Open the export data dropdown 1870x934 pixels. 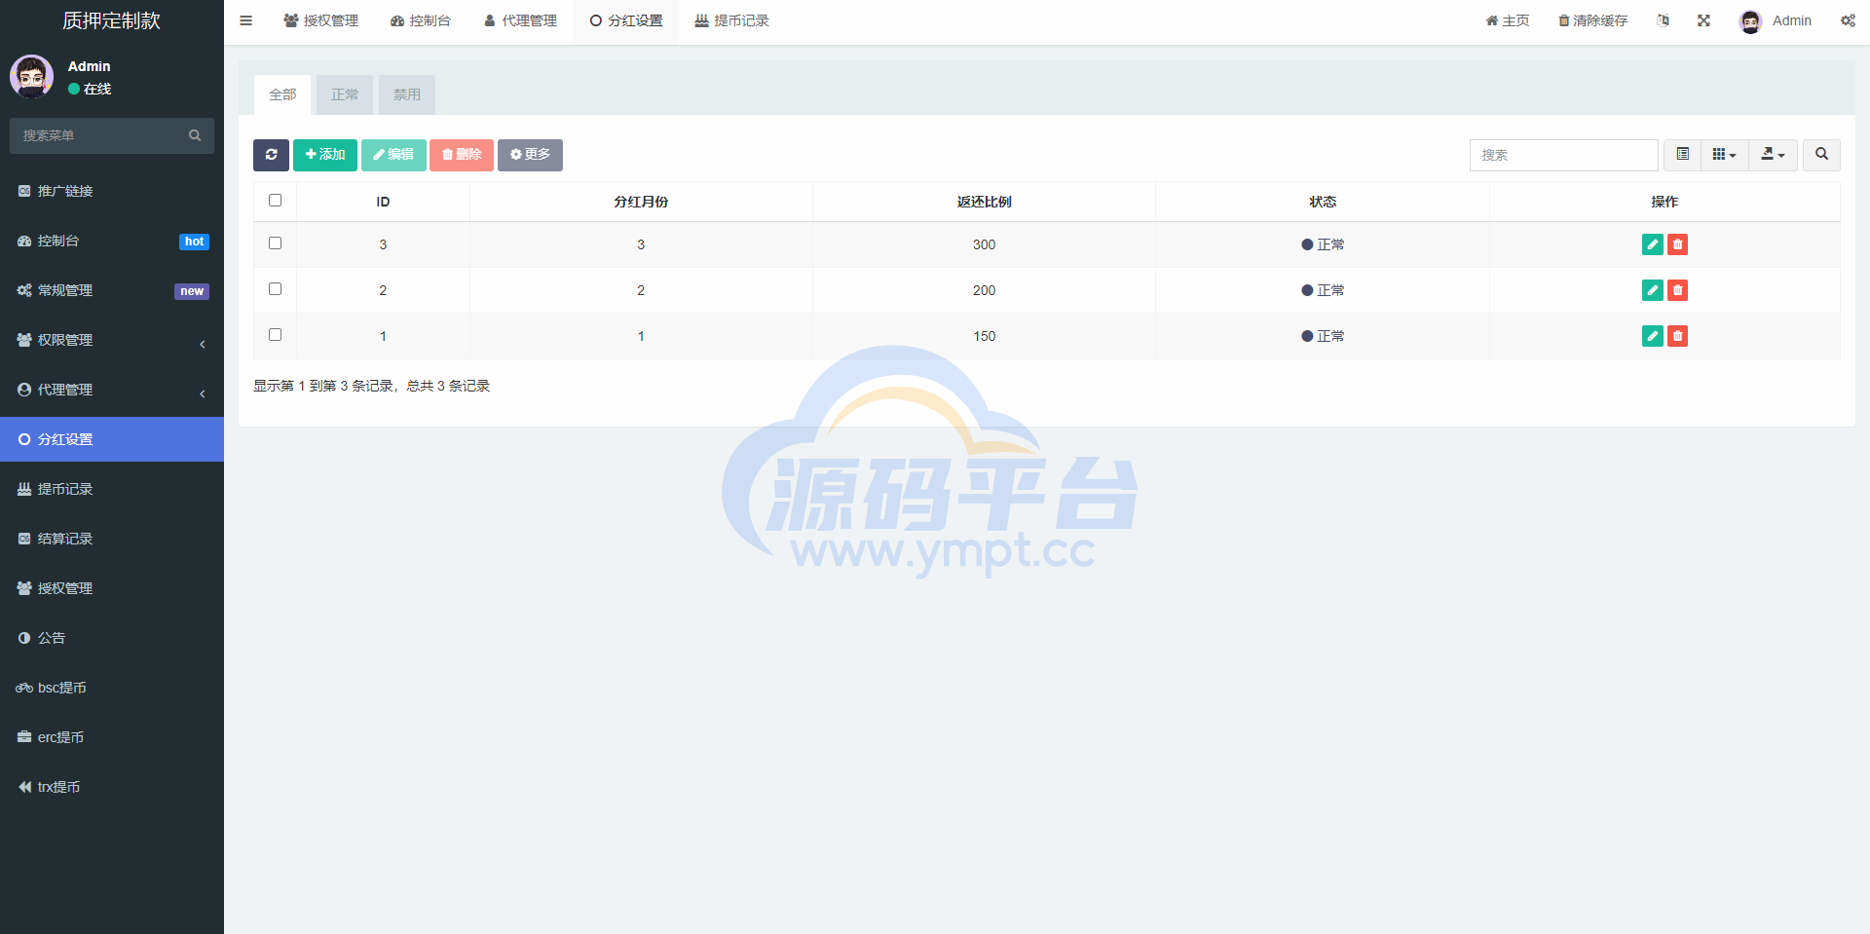(1773, 155)
